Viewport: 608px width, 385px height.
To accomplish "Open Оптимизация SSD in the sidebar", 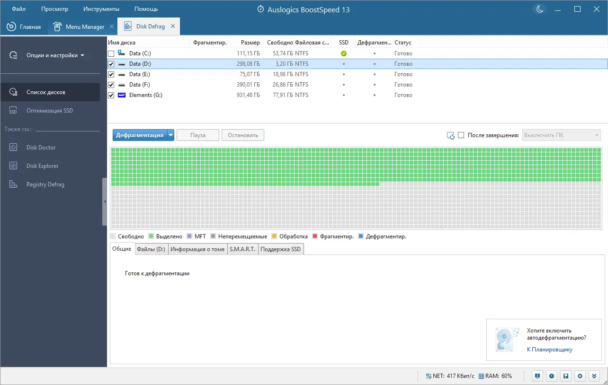I will click(x=50, y=111).
